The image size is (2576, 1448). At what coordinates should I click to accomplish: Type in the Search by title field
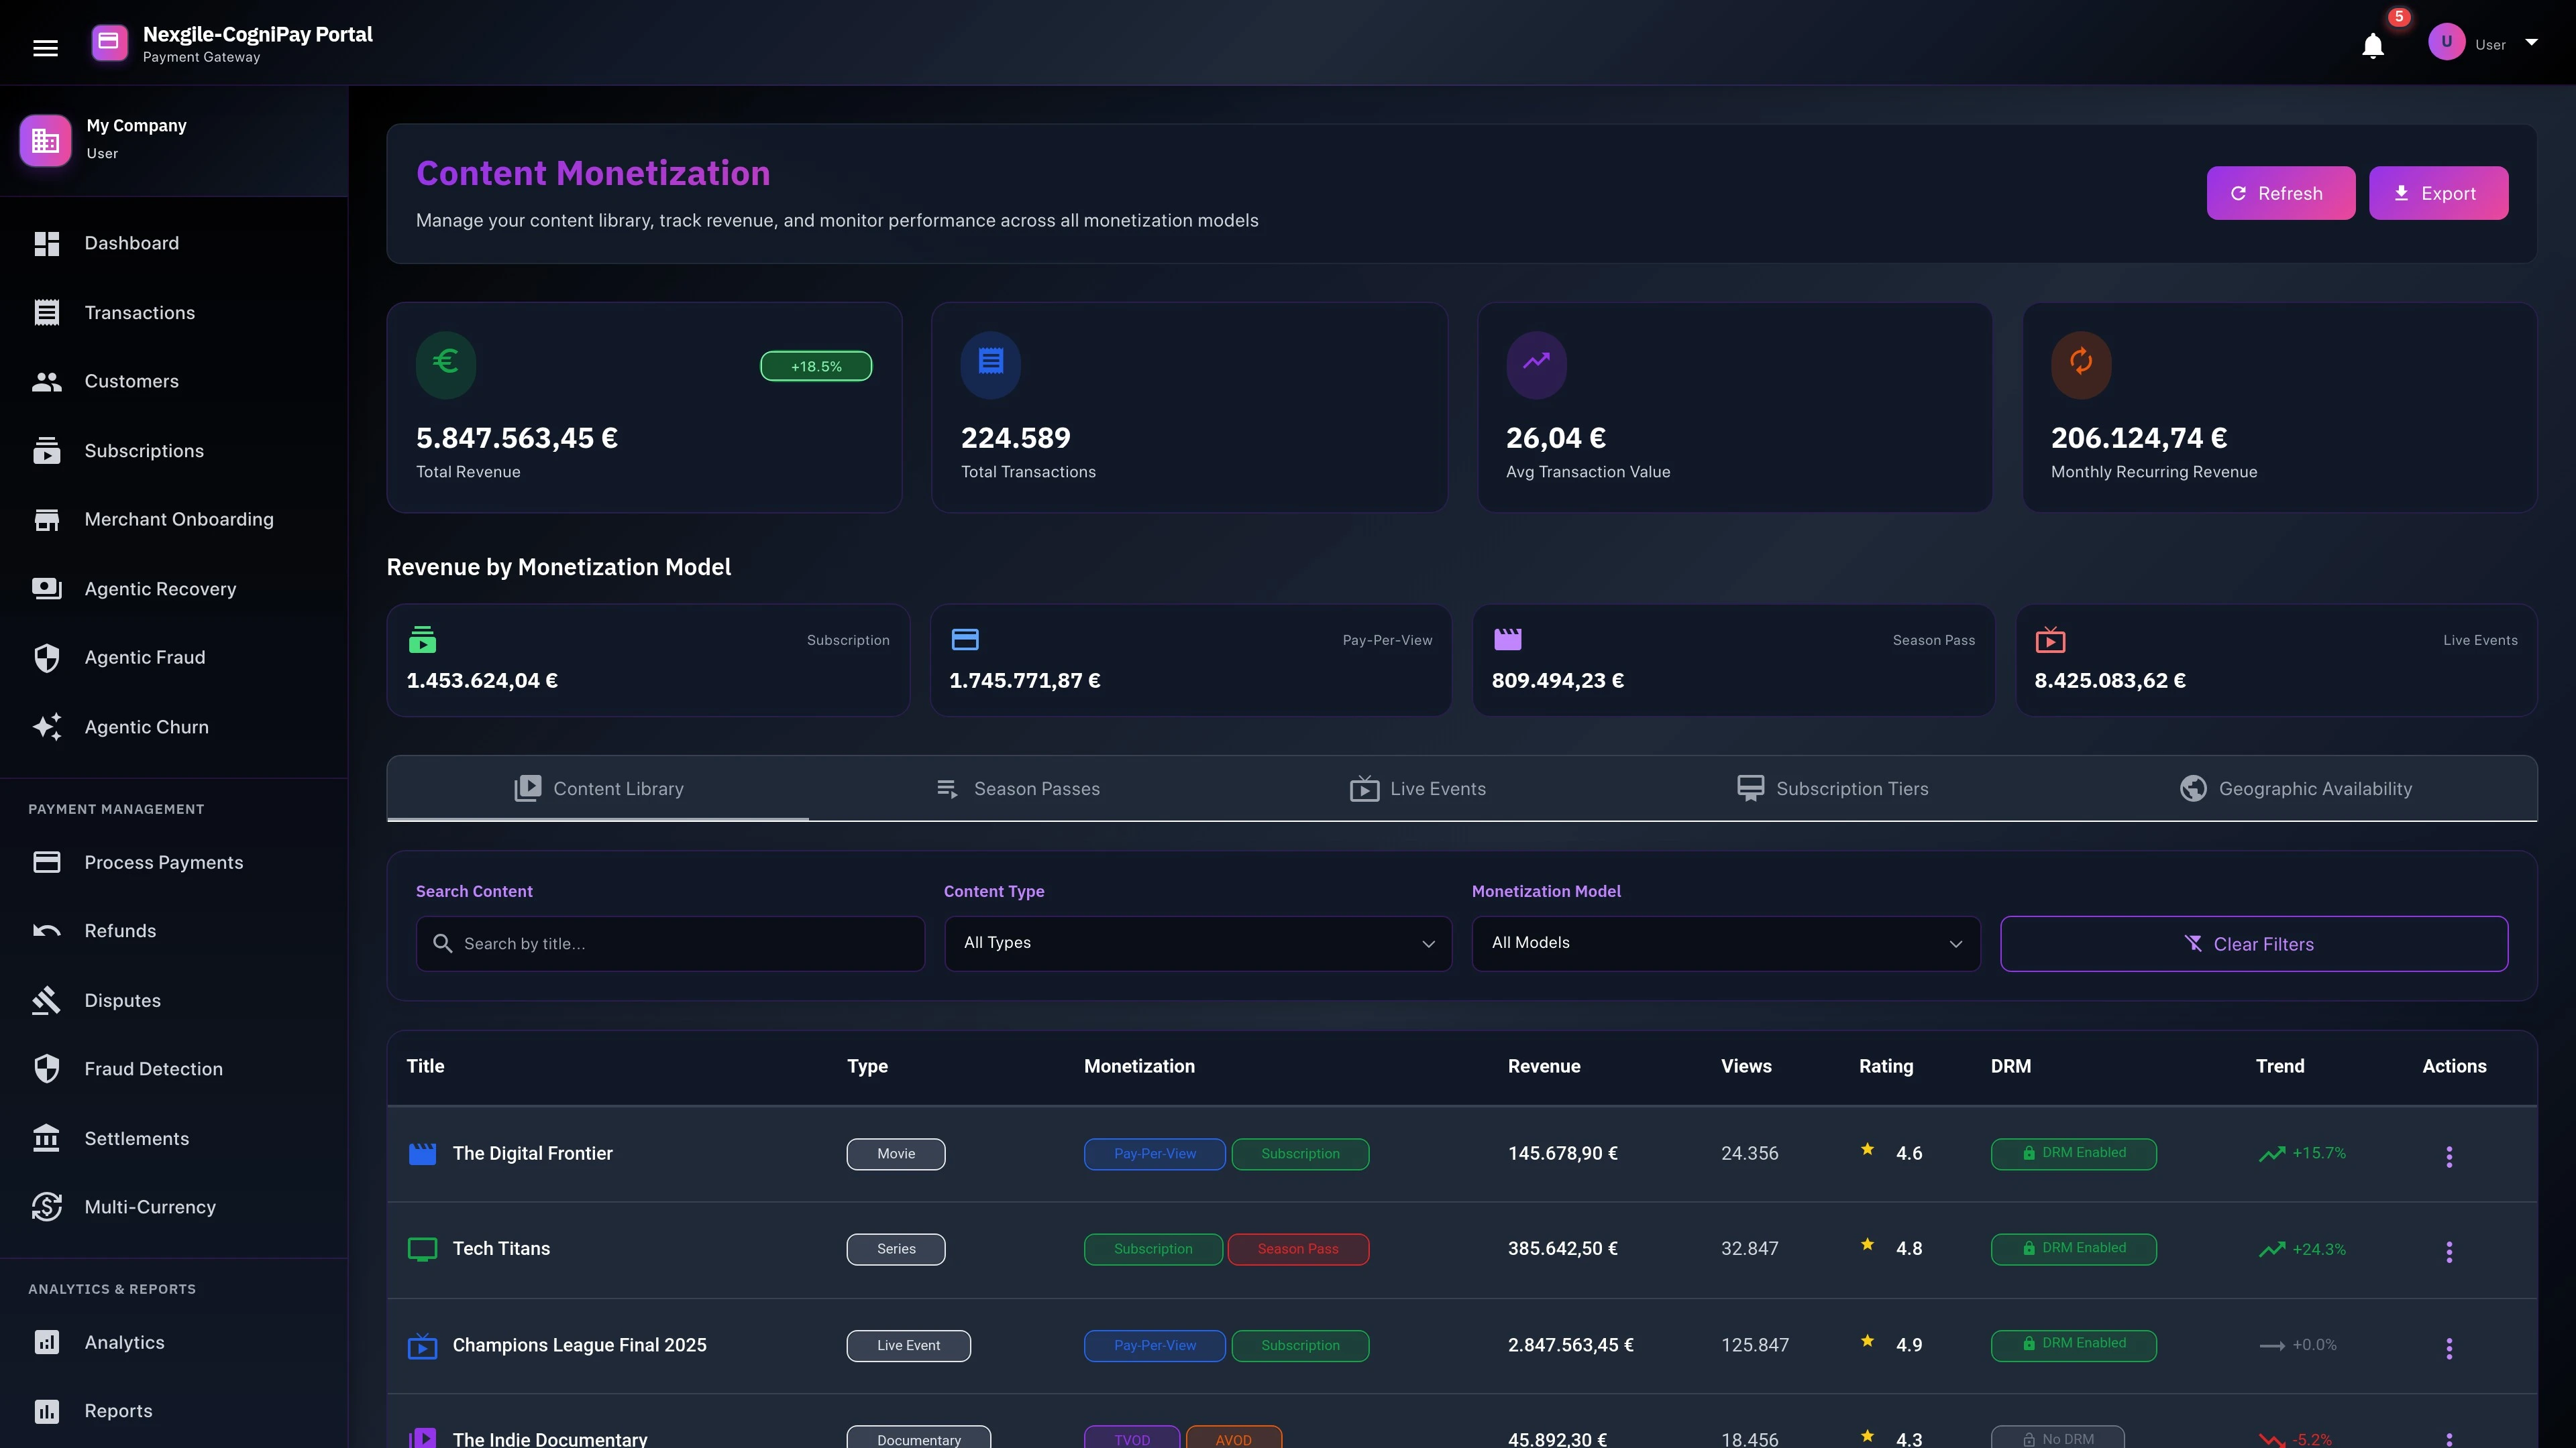click(670, 943)
